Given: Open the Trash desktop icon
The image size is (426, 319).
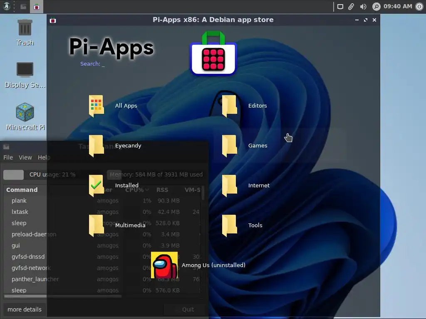Looking at the screenshot, I should [x=25, y=28].
